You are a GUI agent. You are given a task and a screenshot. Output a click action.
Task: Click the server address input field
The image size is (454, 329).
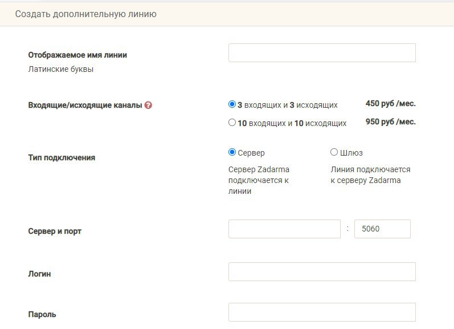pyautogui.click(x=284, y=229)
